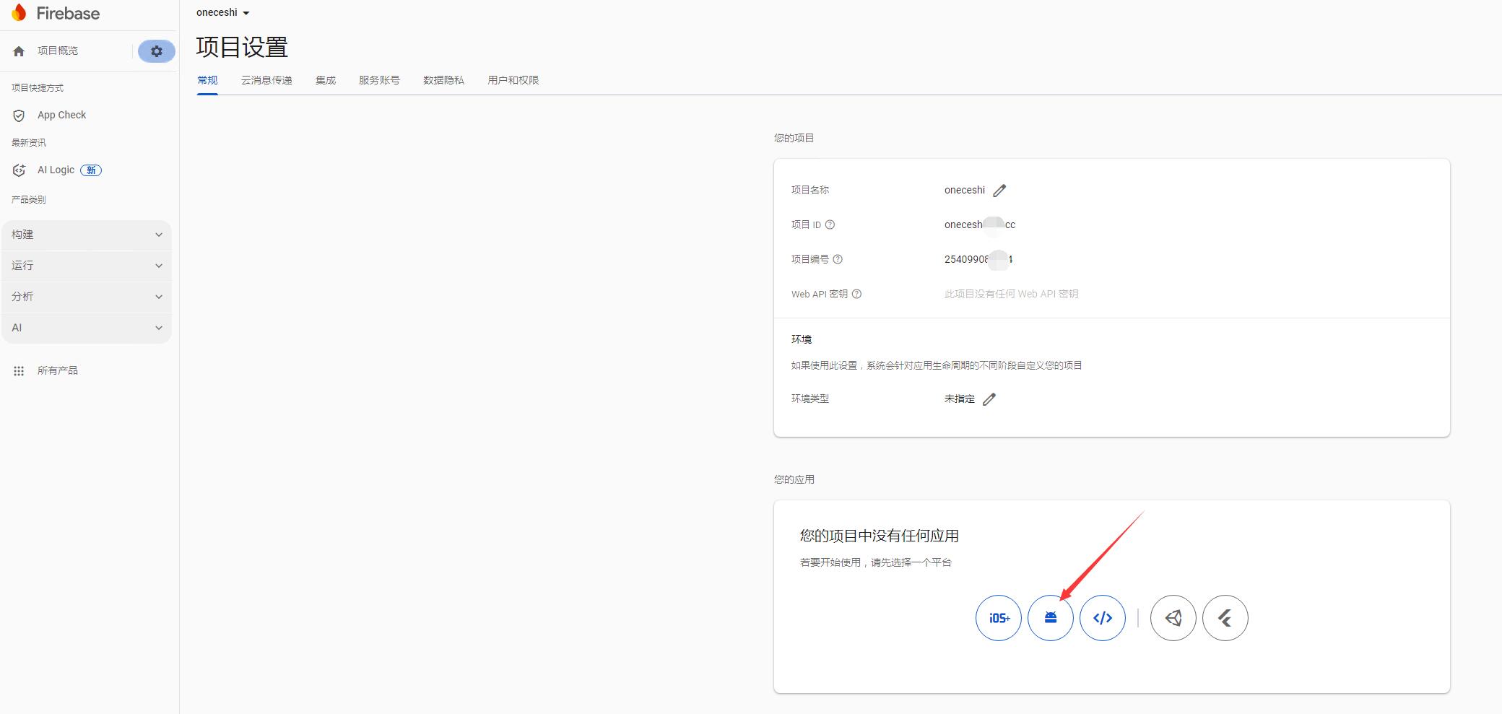Click the 所有产品 grid icon
1502x714 pixels.
(19, 370)
